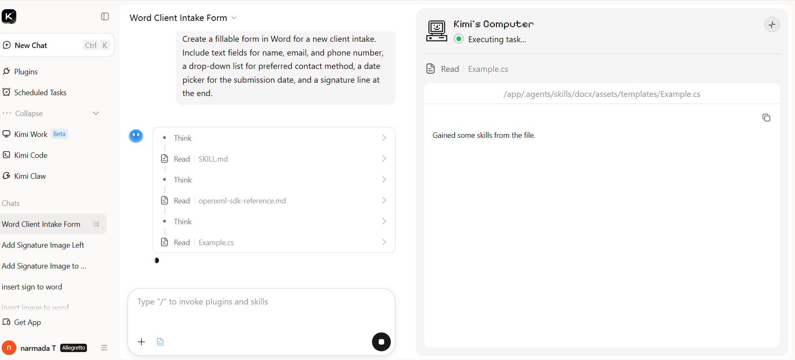Expand the third Think step
Screen dimensions: 795x360
[274, 222]
